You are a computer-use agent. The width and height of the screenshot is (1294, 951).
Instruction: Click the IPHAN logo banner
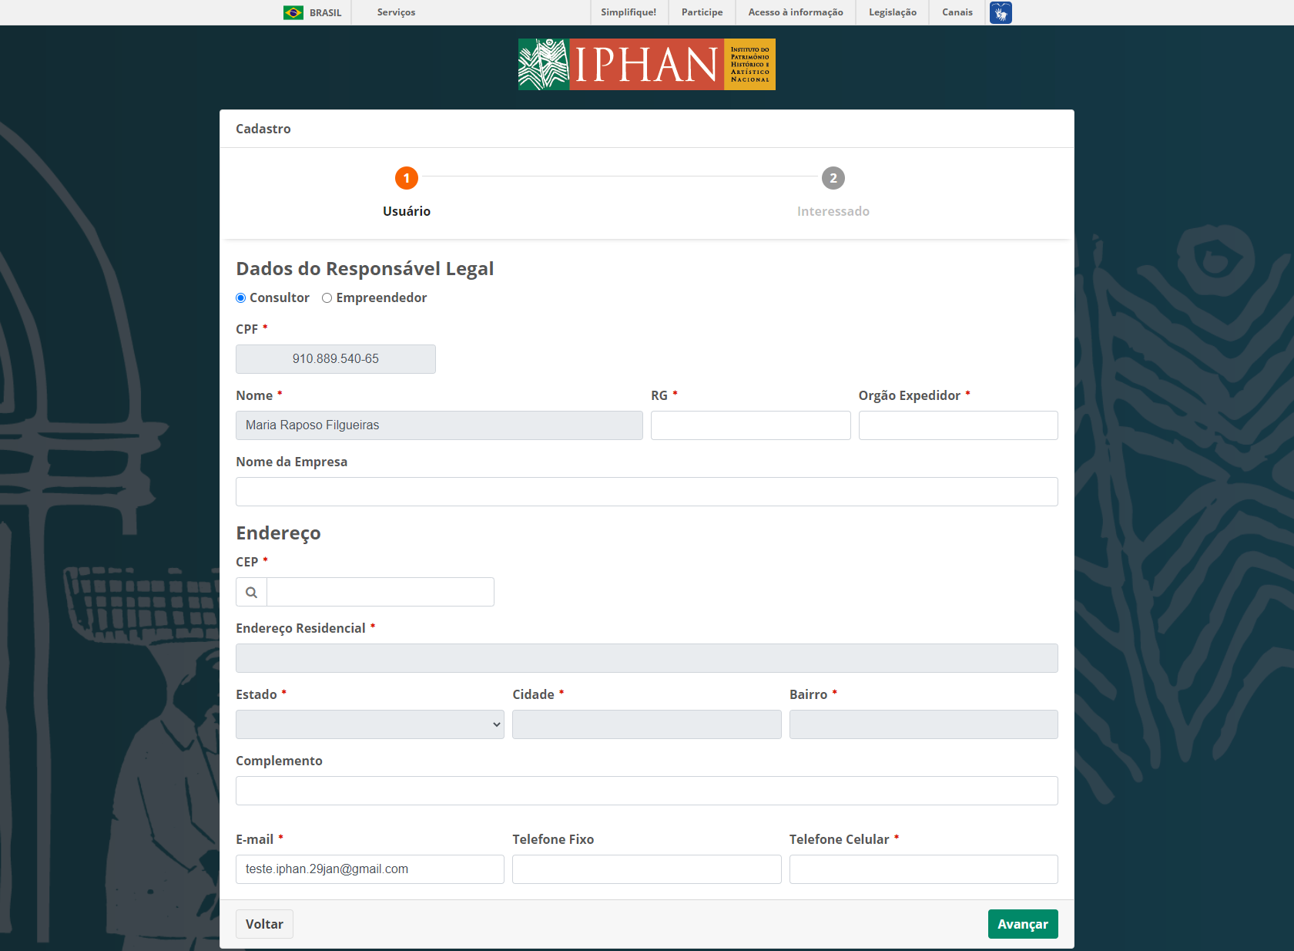pos(647,65)
